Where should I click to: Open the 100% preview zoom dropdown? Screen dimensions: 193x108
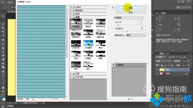point(33,99)
